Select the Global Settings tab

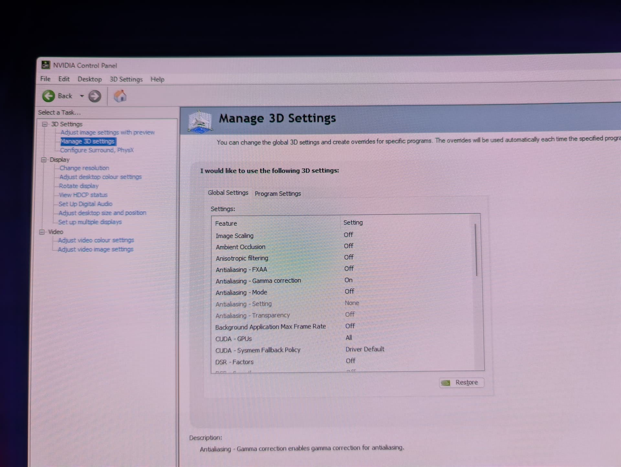tap(228, 193)
